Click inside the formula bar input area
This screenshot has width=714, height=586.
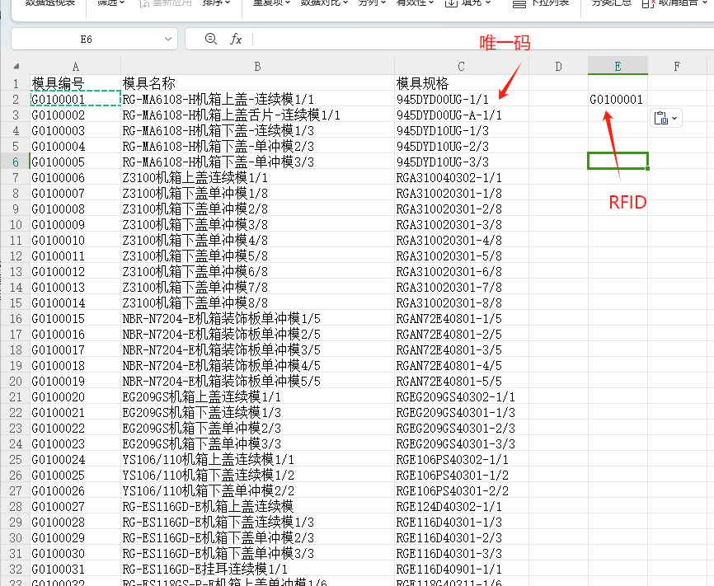[x=478, y=39]
